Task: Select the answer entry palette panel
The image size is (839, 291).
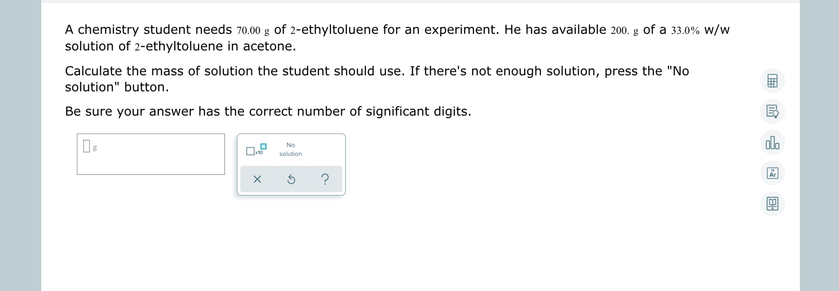Action: pyautogui.click(x=291, y=164)
